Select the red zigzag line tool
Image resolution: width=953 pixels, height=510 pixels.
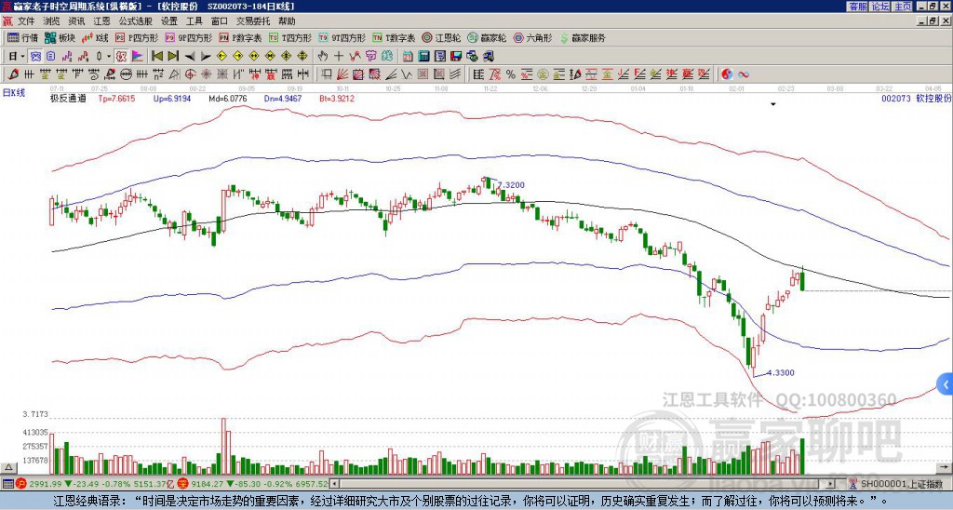355,57
